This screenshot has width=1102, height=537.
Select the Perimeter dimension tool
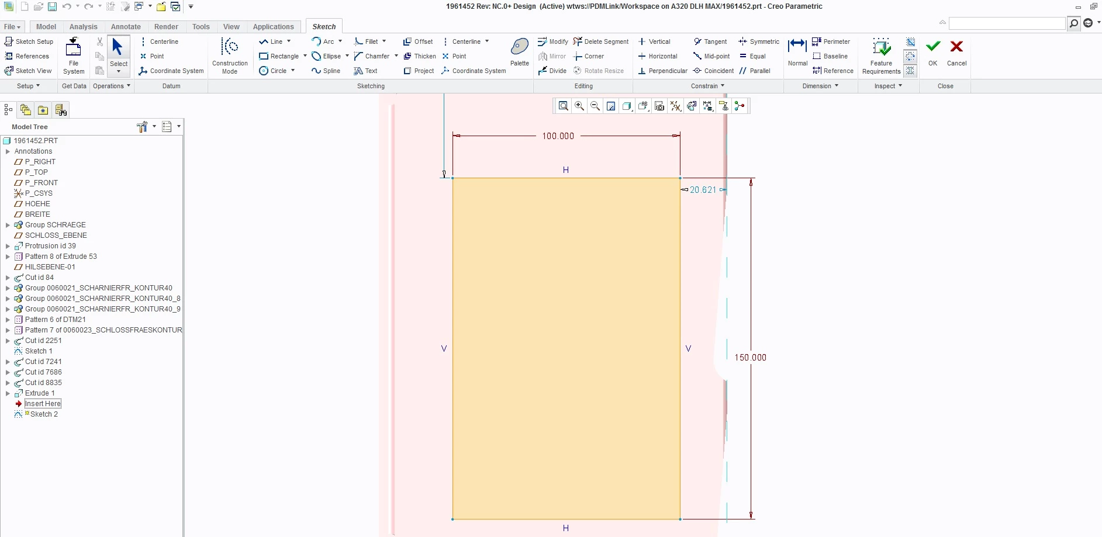tap(831, 41)
